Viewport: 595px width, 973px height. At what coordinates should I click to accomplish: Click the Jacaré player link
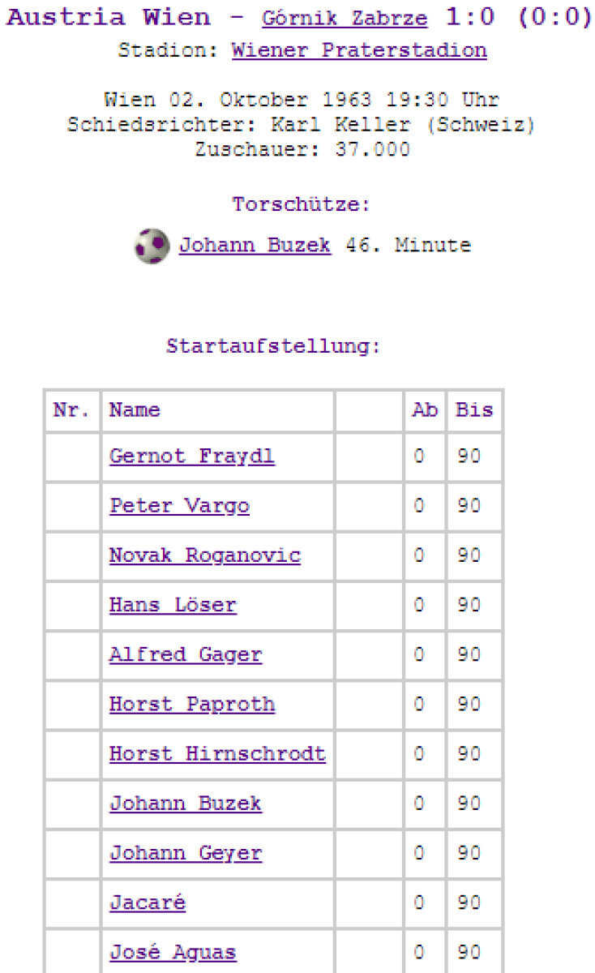point(148,902)
